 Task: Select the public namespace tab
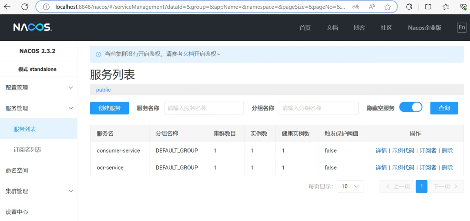click(104, 90)
